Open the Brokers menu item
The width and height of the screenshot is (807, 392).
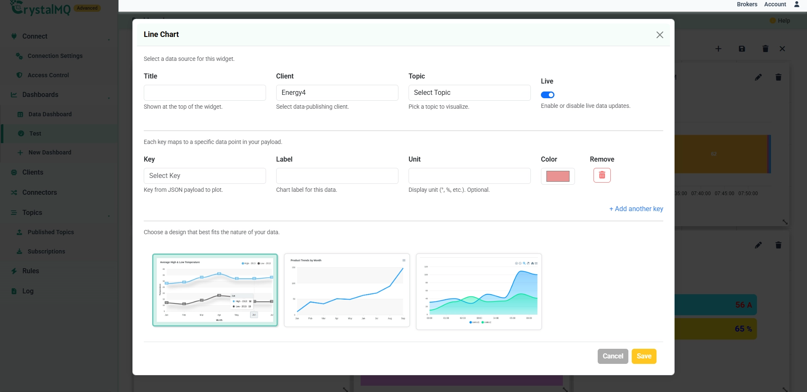tap(747, 4)
